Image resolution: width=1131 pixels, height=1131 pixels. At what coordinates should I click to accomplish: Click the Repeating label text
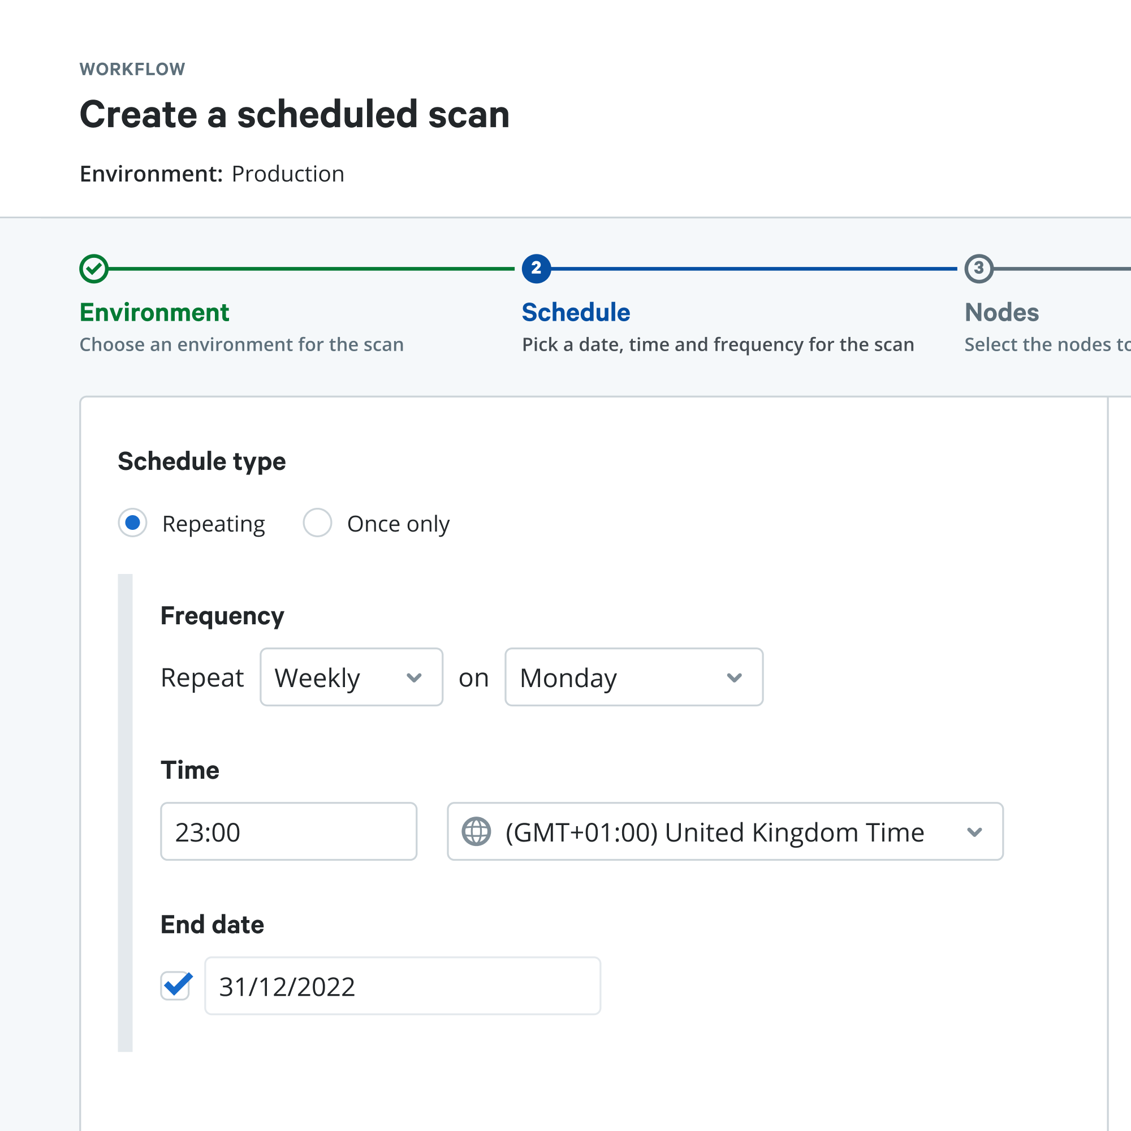click(213, 524)
